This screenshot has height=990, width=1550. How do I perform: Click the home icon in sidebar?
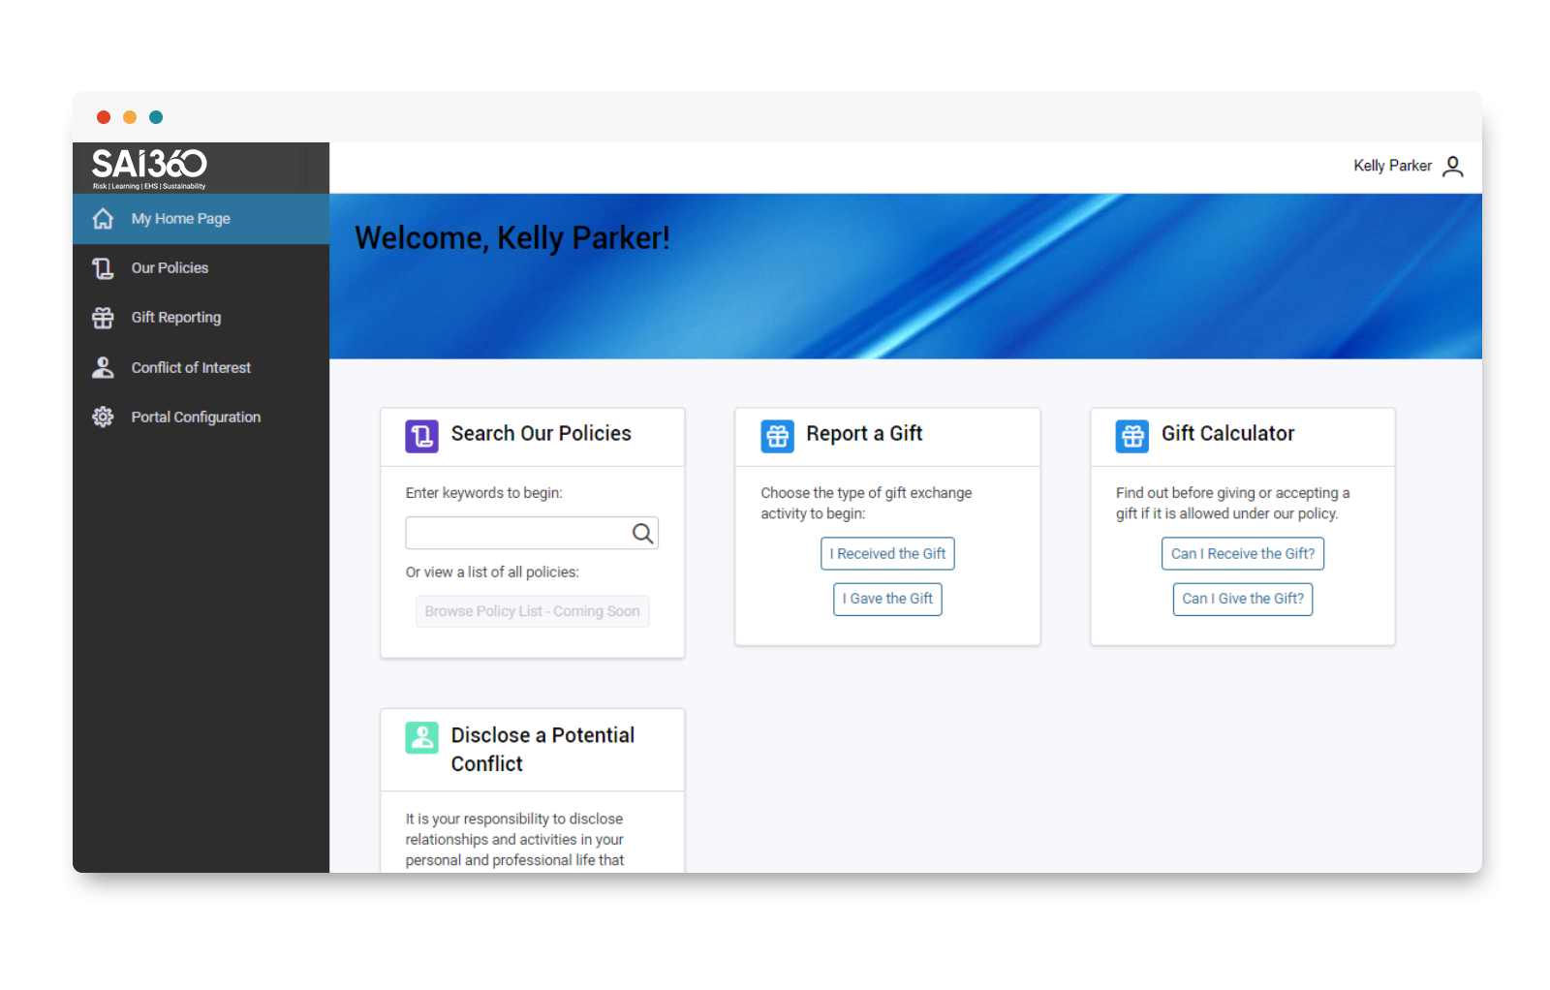click(103, 219)
